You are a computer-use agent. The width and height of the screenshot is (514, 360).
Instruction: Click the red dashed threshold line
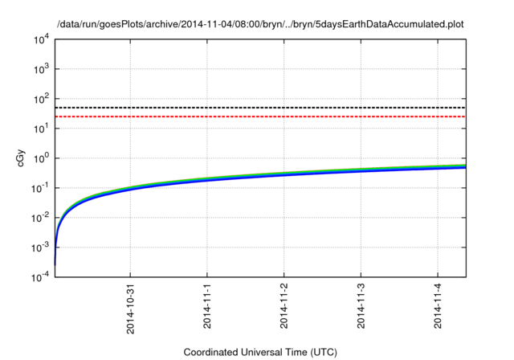[260, 117]
